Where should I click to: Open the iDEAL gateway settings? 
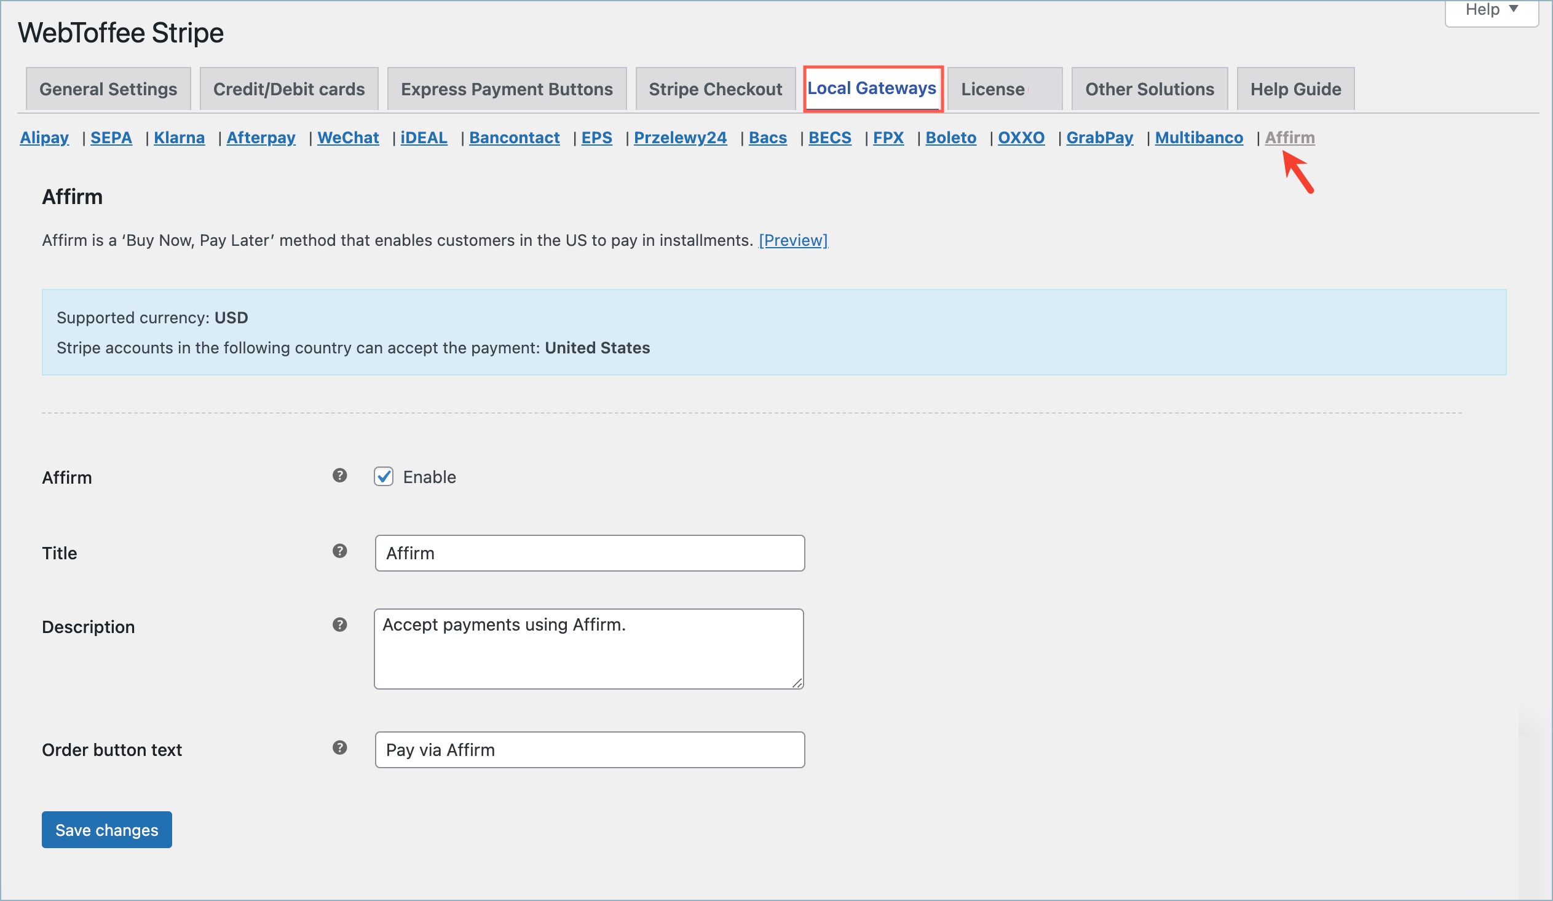pos(424,137)
